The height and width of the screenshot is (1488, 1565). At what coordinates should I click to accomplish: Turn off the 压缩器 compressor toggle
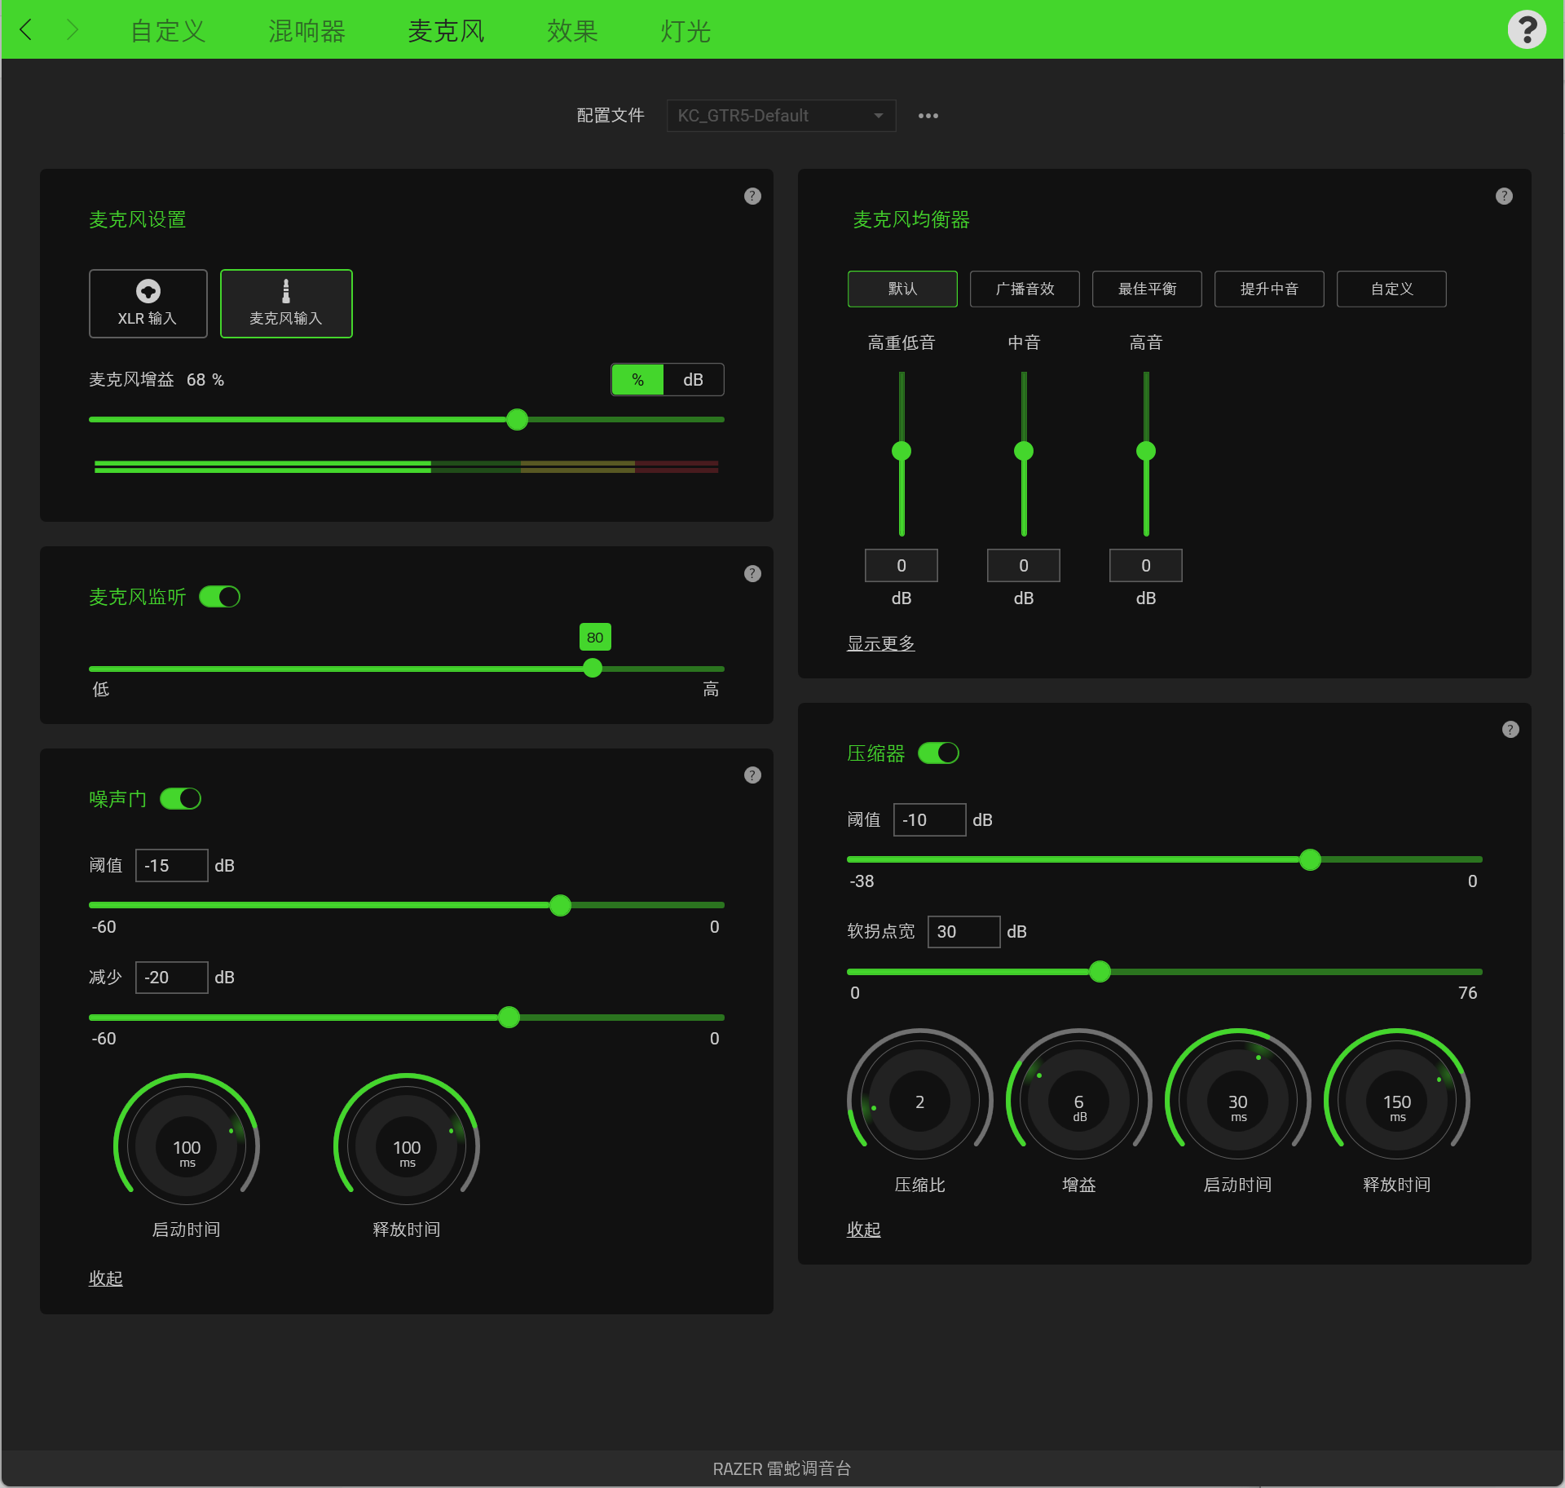point(939,753)
